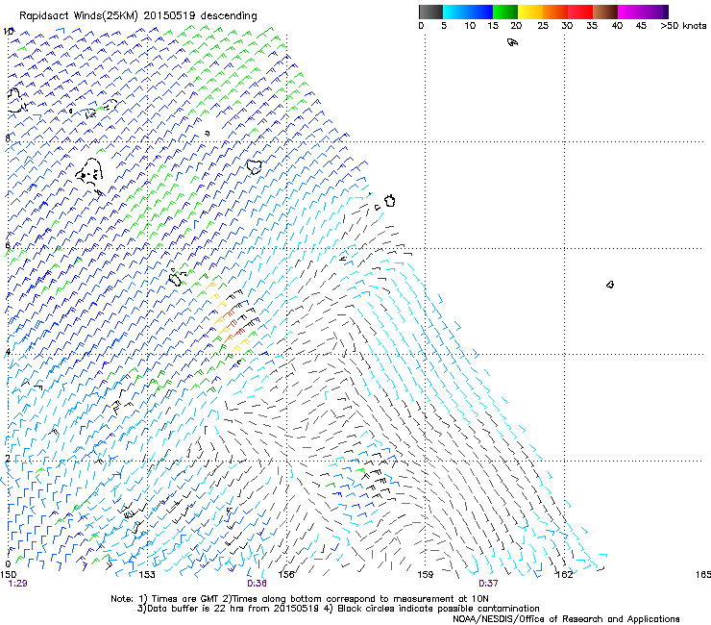This screenshot has height=625, width=711.
Task: Click the small island outline east of the swath edge
Action: click(x=390, y=201)
